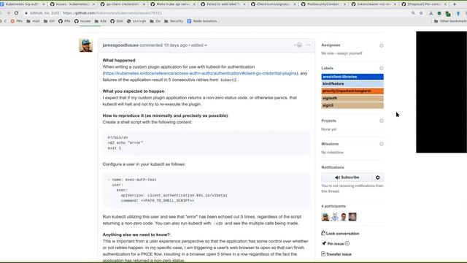467x263 pixels.
Task: Open notification settings gear beside Subscribe
Action: point(378,178)
